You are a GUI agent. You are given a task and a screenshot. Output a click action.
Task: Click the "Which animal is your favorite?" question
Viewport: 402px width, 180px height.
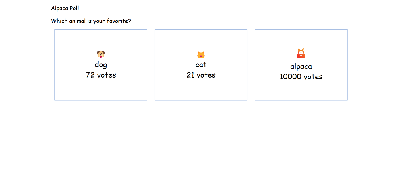[x=91, y=21]
